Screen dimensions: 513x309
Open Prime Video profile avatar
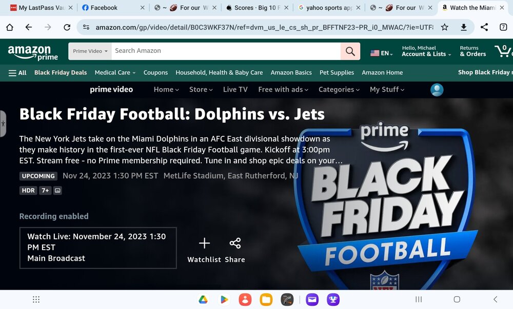(x=437, y=90)
